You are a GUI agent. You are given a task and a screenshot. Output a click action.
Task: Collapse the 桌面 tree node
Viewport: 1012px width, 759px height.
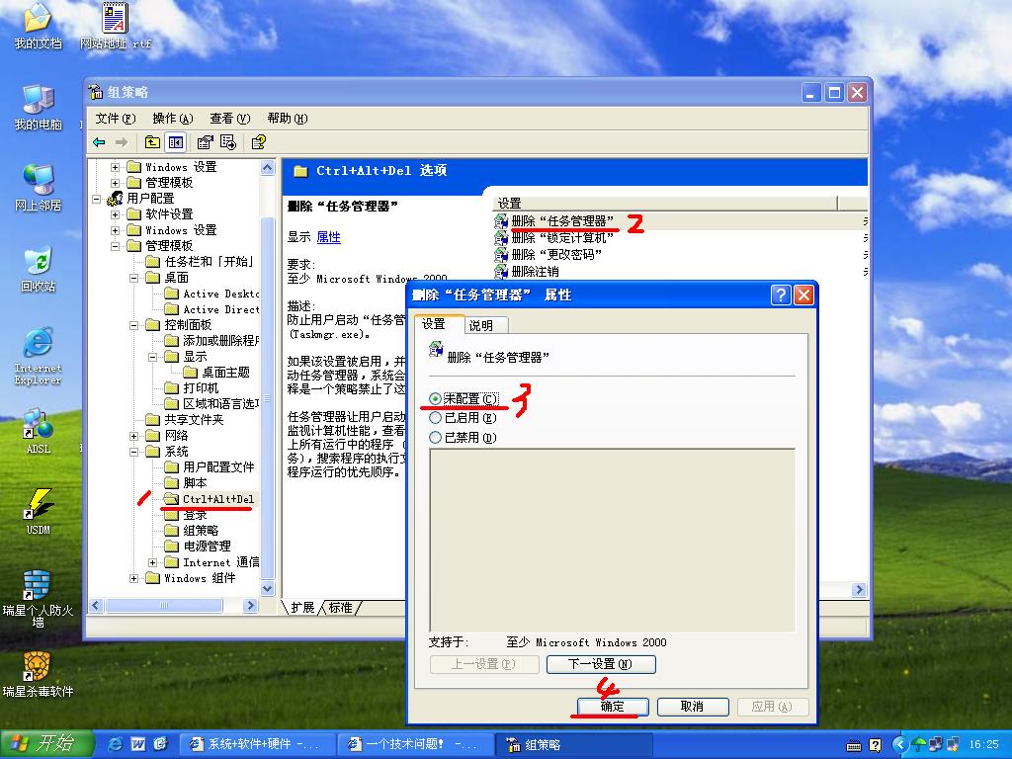point(133,278)
